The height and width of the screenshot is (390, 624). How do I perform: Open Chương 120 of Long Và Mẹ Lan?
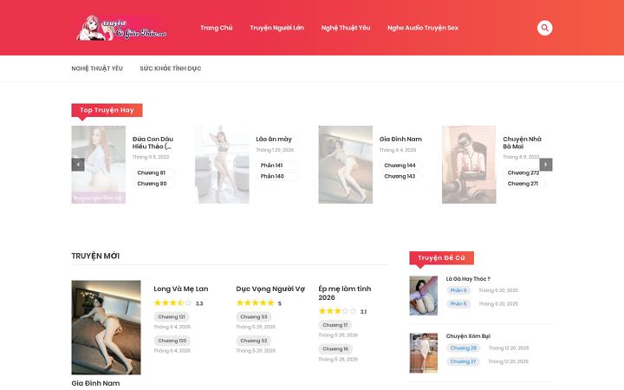coord(172,341)
